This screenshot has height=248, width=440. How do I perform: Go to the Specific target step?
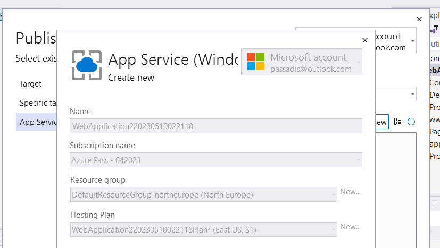coord(38,103)
